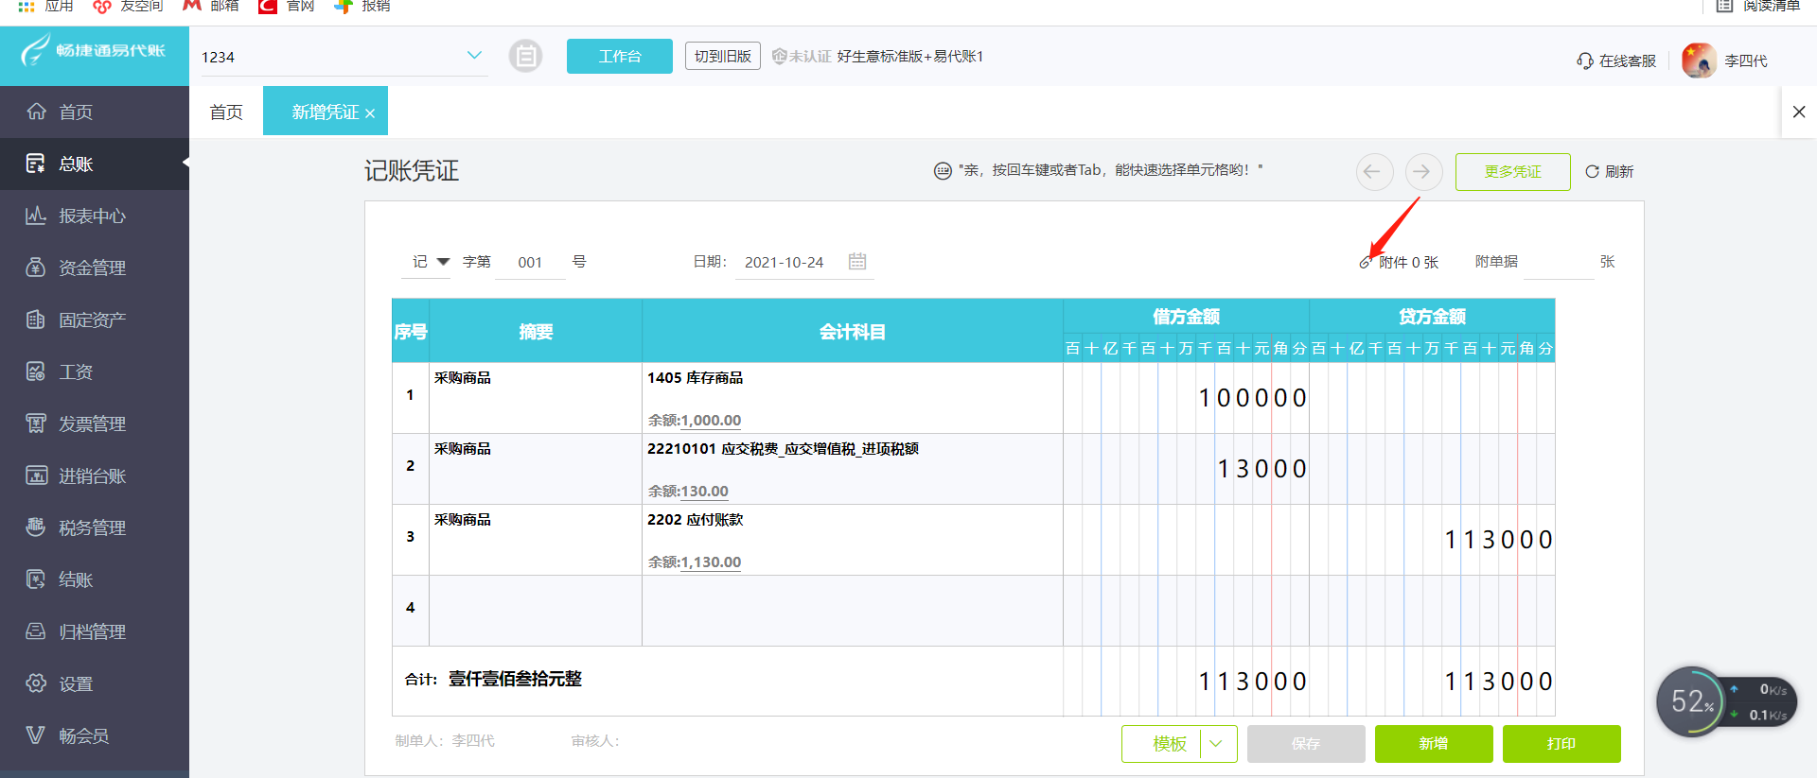1817x778 pixels.
Task: Click the green 新增 button
Action: [x=1433, y=744]
